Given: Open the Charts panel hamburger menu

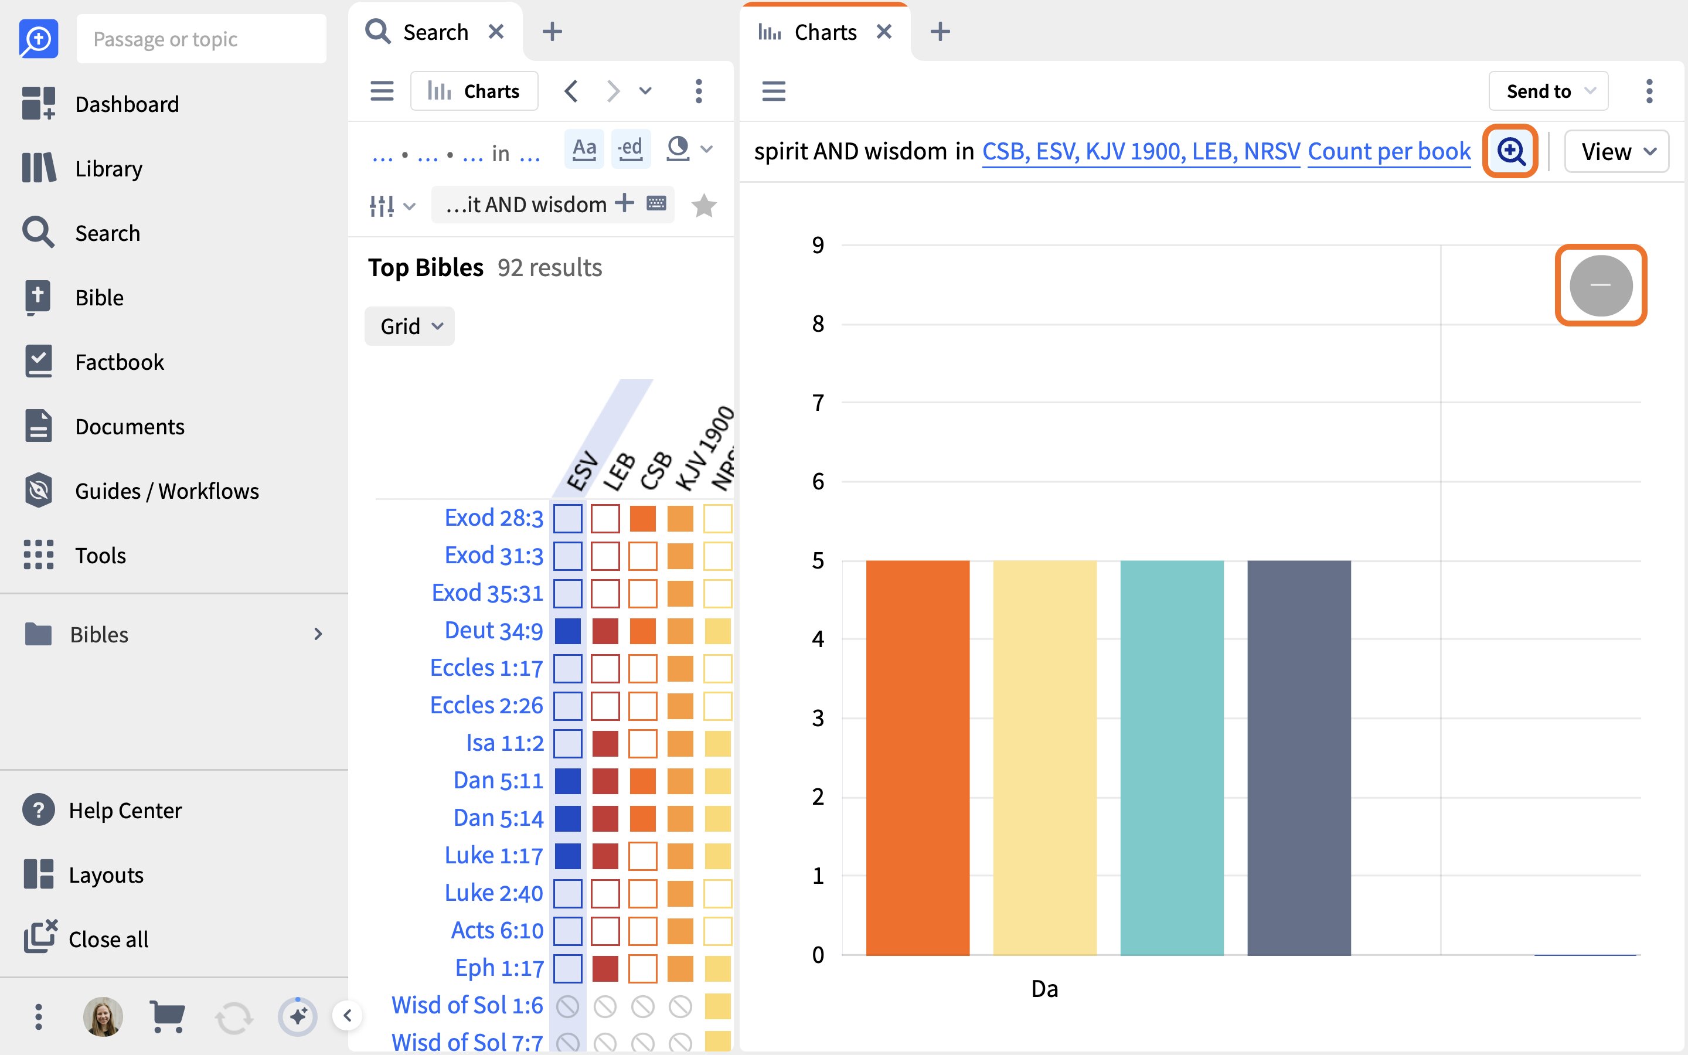Looking at the screenshot, I should coord(774,91).
